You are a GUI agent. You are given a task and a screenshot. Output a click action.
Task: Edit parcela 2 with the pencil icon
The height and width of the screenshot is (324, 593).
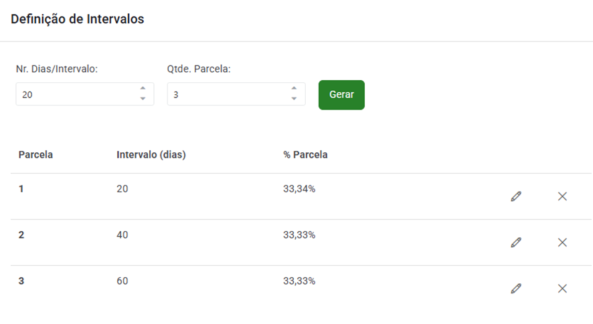(x=516, y=242)
